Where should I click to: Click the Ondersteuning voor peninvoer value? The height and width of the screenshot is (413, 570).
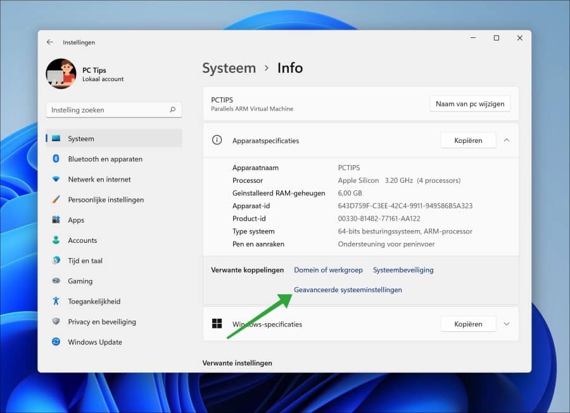click(386, 244)
